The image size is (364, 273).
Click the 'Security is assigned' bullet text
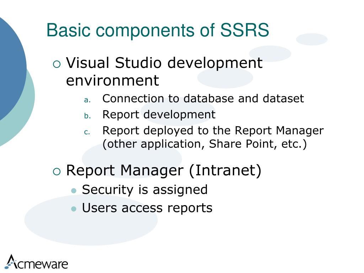coord(145,190)
